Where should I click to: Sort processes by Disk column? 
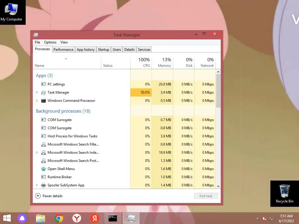click(x=184, y=63)
